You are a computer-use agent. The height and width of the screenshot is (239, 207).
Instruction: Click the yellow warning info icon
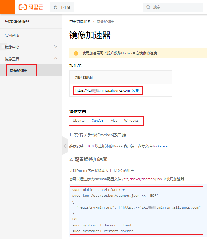(76, 53)
